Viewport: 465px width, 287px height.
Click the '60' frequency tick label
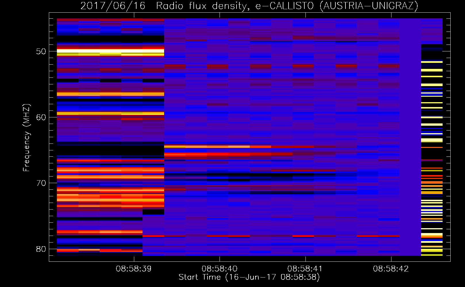point(41,117)
